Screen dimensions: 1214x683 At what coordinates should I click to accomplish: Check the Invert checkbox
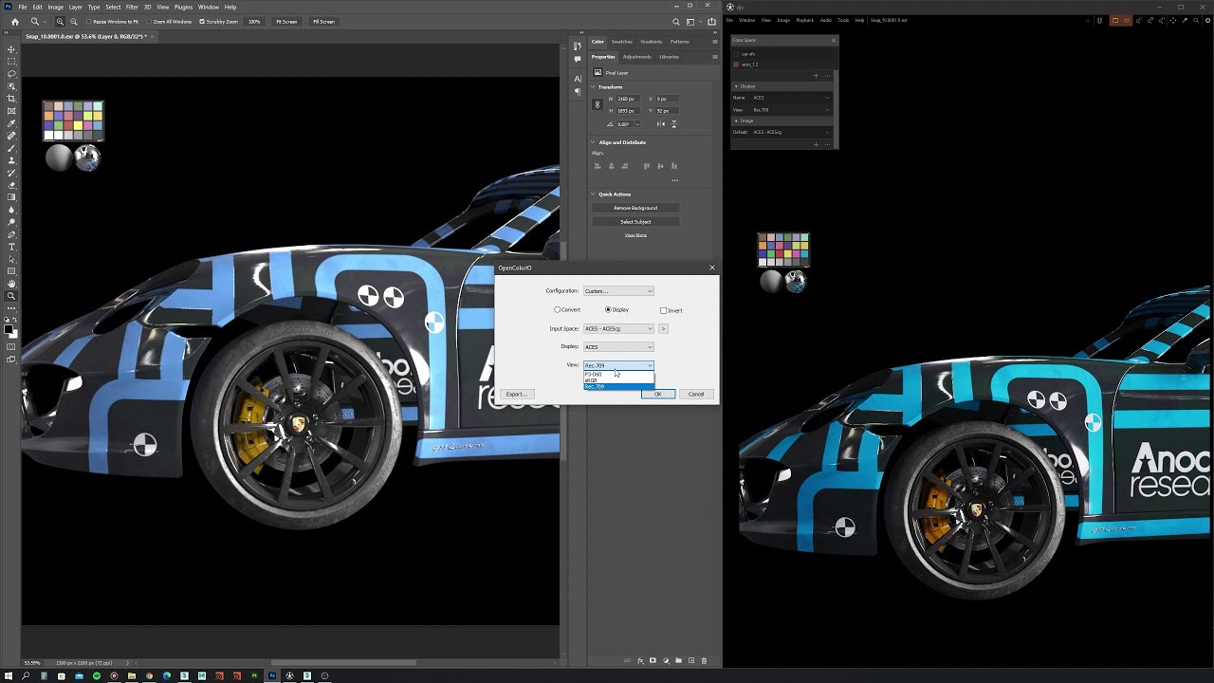coord(664,310)
